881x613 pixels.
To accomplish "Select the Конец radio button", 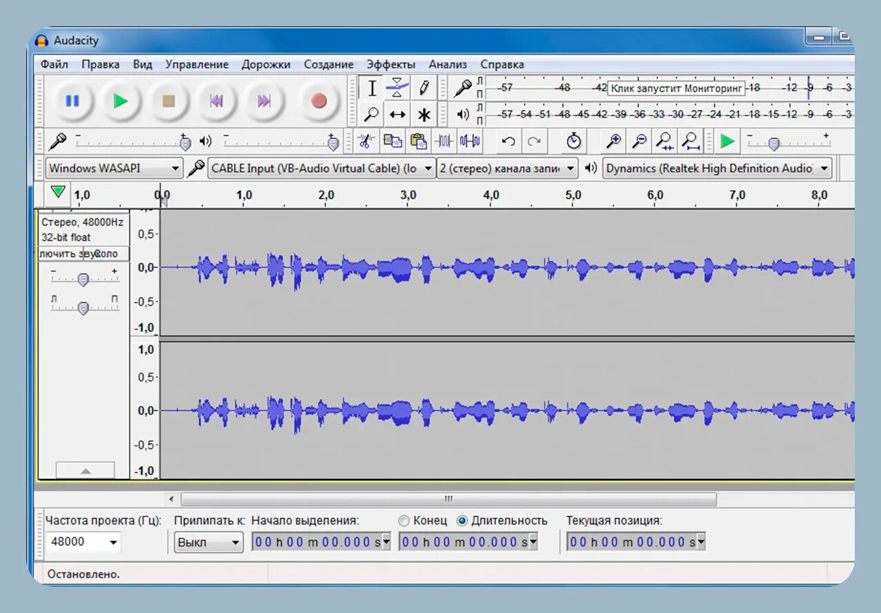I will point(404,520).
